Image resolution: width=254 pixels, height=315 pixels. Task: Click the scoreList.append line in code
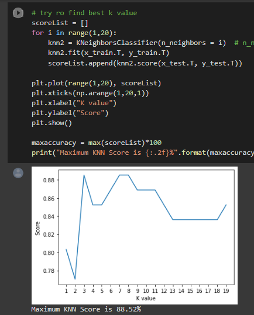(145, 63)
